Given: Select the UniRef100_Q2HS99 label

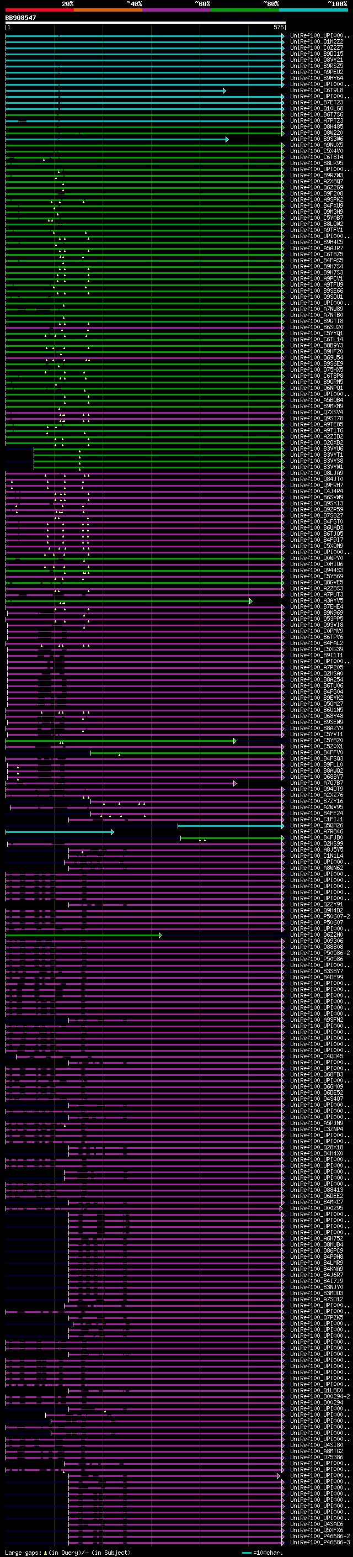Looking at the screenshot, I should pos(317,843).
